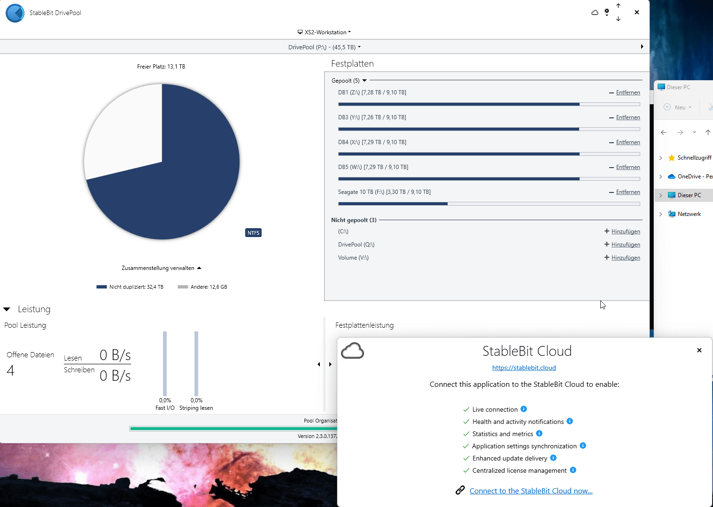
Task: Click the NTFS badge by the pie chart
Action: click(x=254, y=233)
